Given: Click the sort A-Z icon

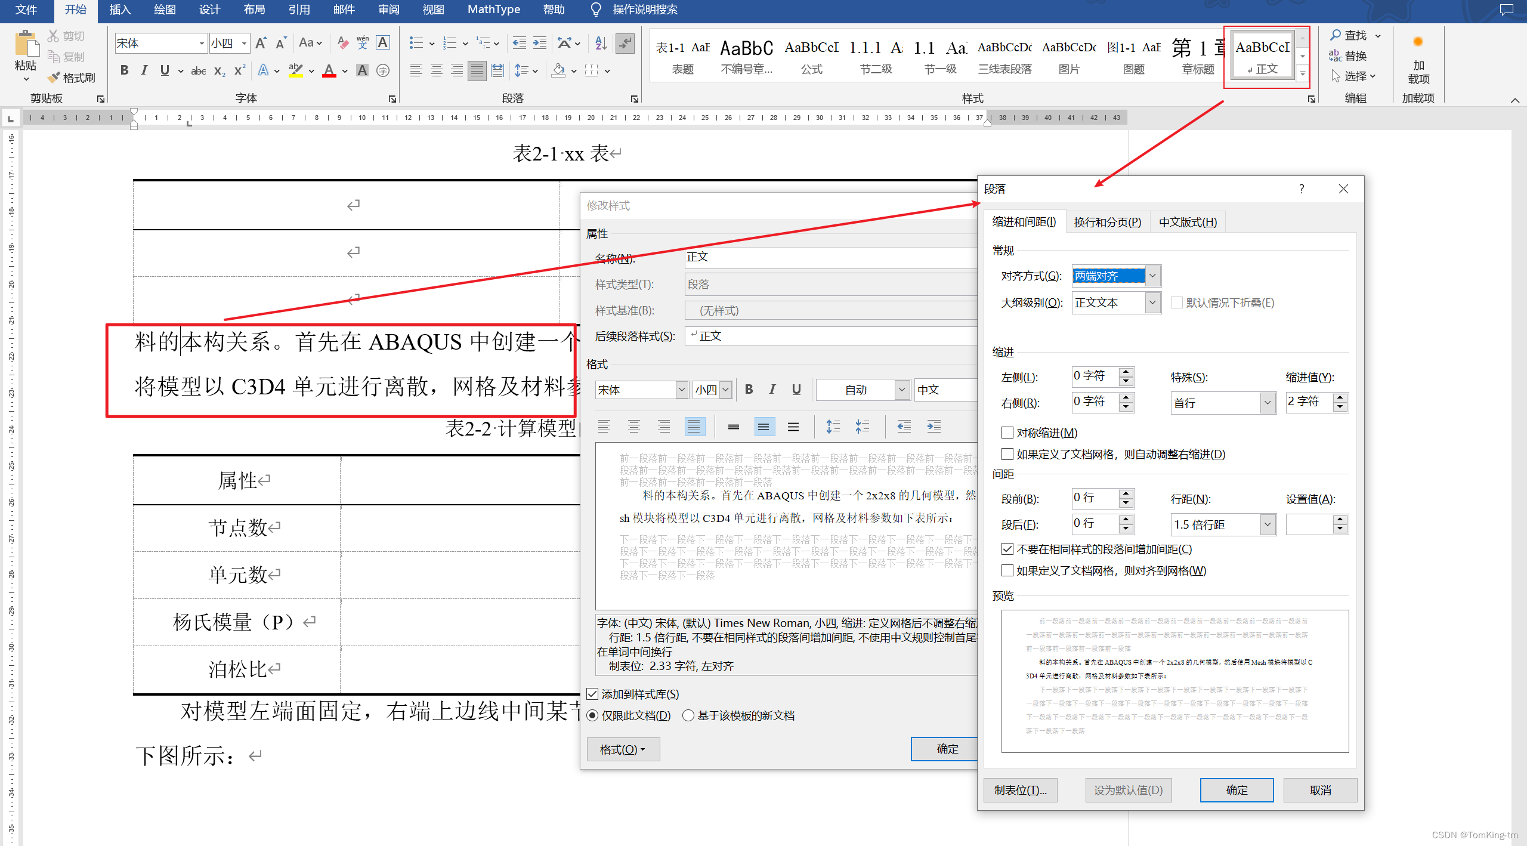Looking at the screenshot, I should pyautogui.click(x=601, y=43).
